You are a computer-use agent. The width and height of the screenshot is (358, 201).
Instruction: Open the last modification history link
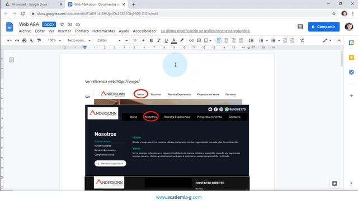point(205,31)
